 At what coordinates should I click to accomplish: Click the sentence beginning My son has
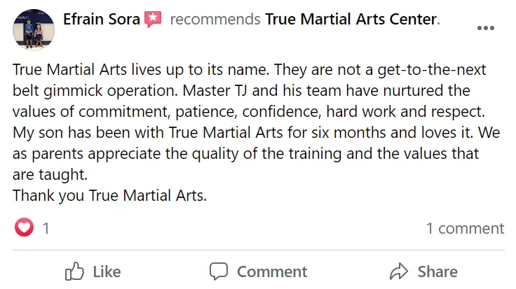(x=243, y=133)
